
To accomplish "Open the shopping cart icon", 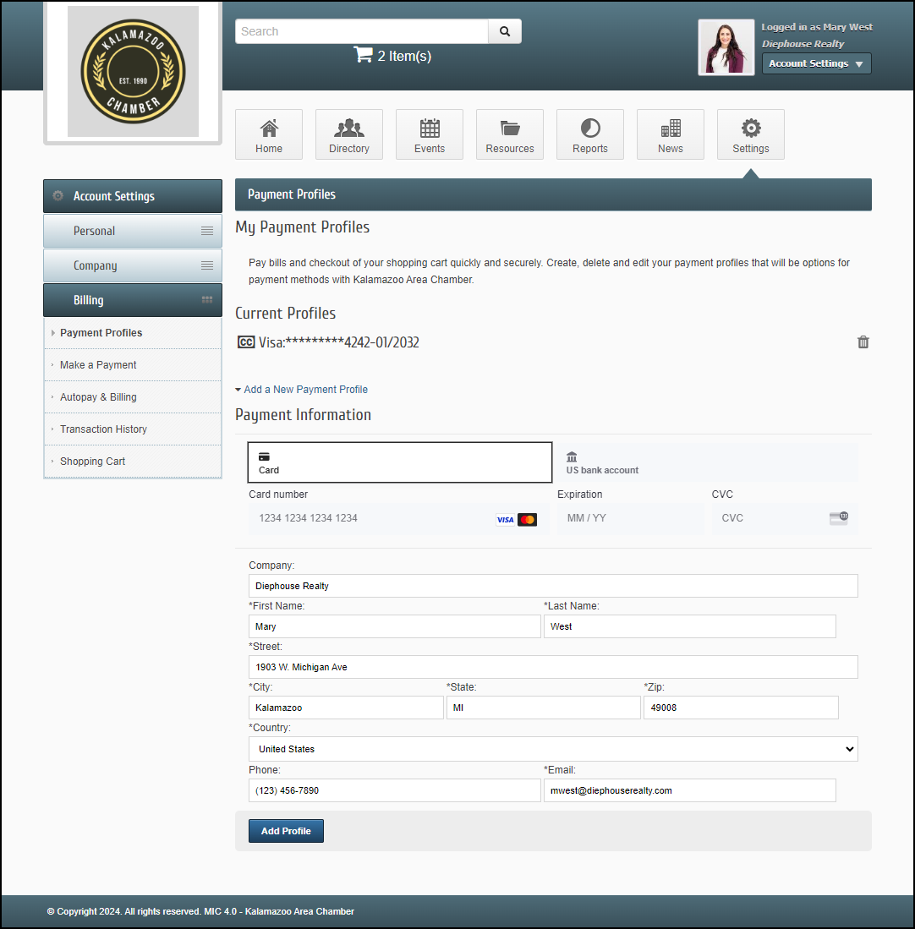I will tap(363, 55).
